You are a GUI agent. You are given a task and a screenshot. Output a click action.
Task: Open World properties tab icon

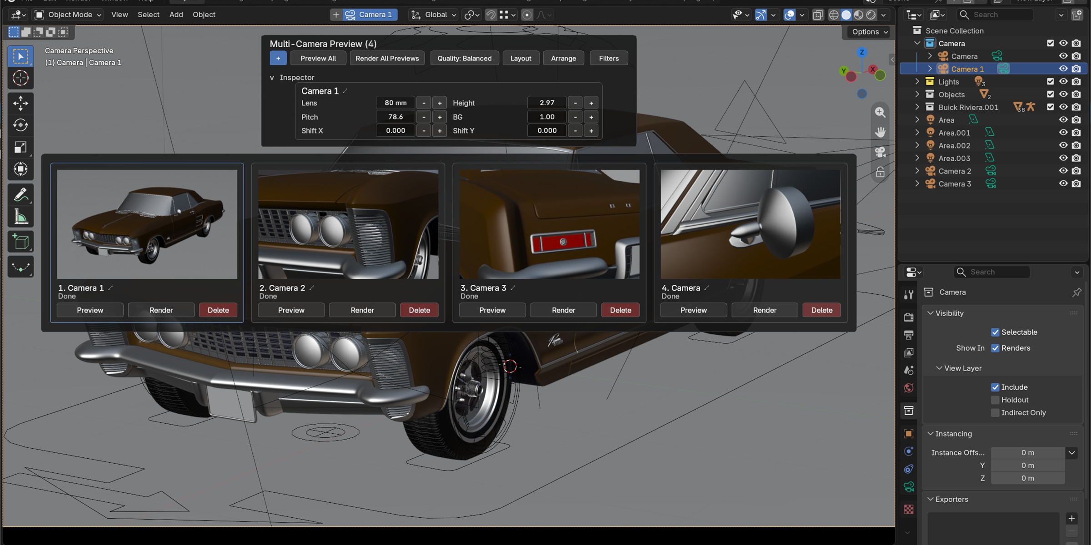pos(909,388)
